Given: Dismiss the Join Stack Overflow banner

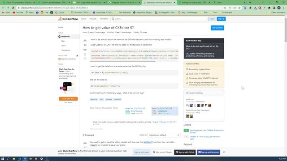Looking at the screenshot, I should pyautogui.click(x=223, y=152).
